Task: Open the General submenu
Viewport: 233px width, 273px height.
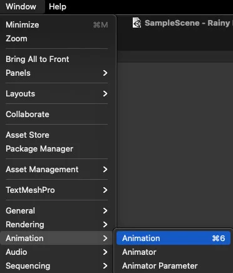Action: 57,211
